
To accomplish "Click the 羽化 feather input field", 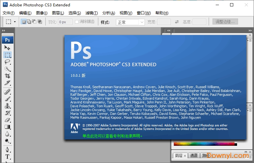I will pos(65,22).
